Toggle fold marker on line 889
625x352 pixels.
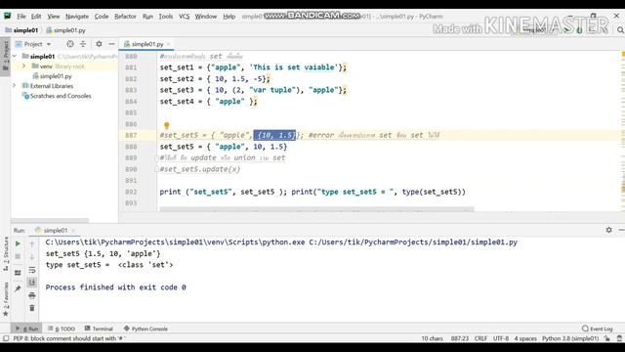click(156, 158)
